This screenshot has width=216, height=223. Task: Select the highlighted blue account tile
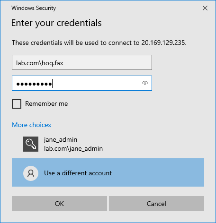(x=108, y=172)
